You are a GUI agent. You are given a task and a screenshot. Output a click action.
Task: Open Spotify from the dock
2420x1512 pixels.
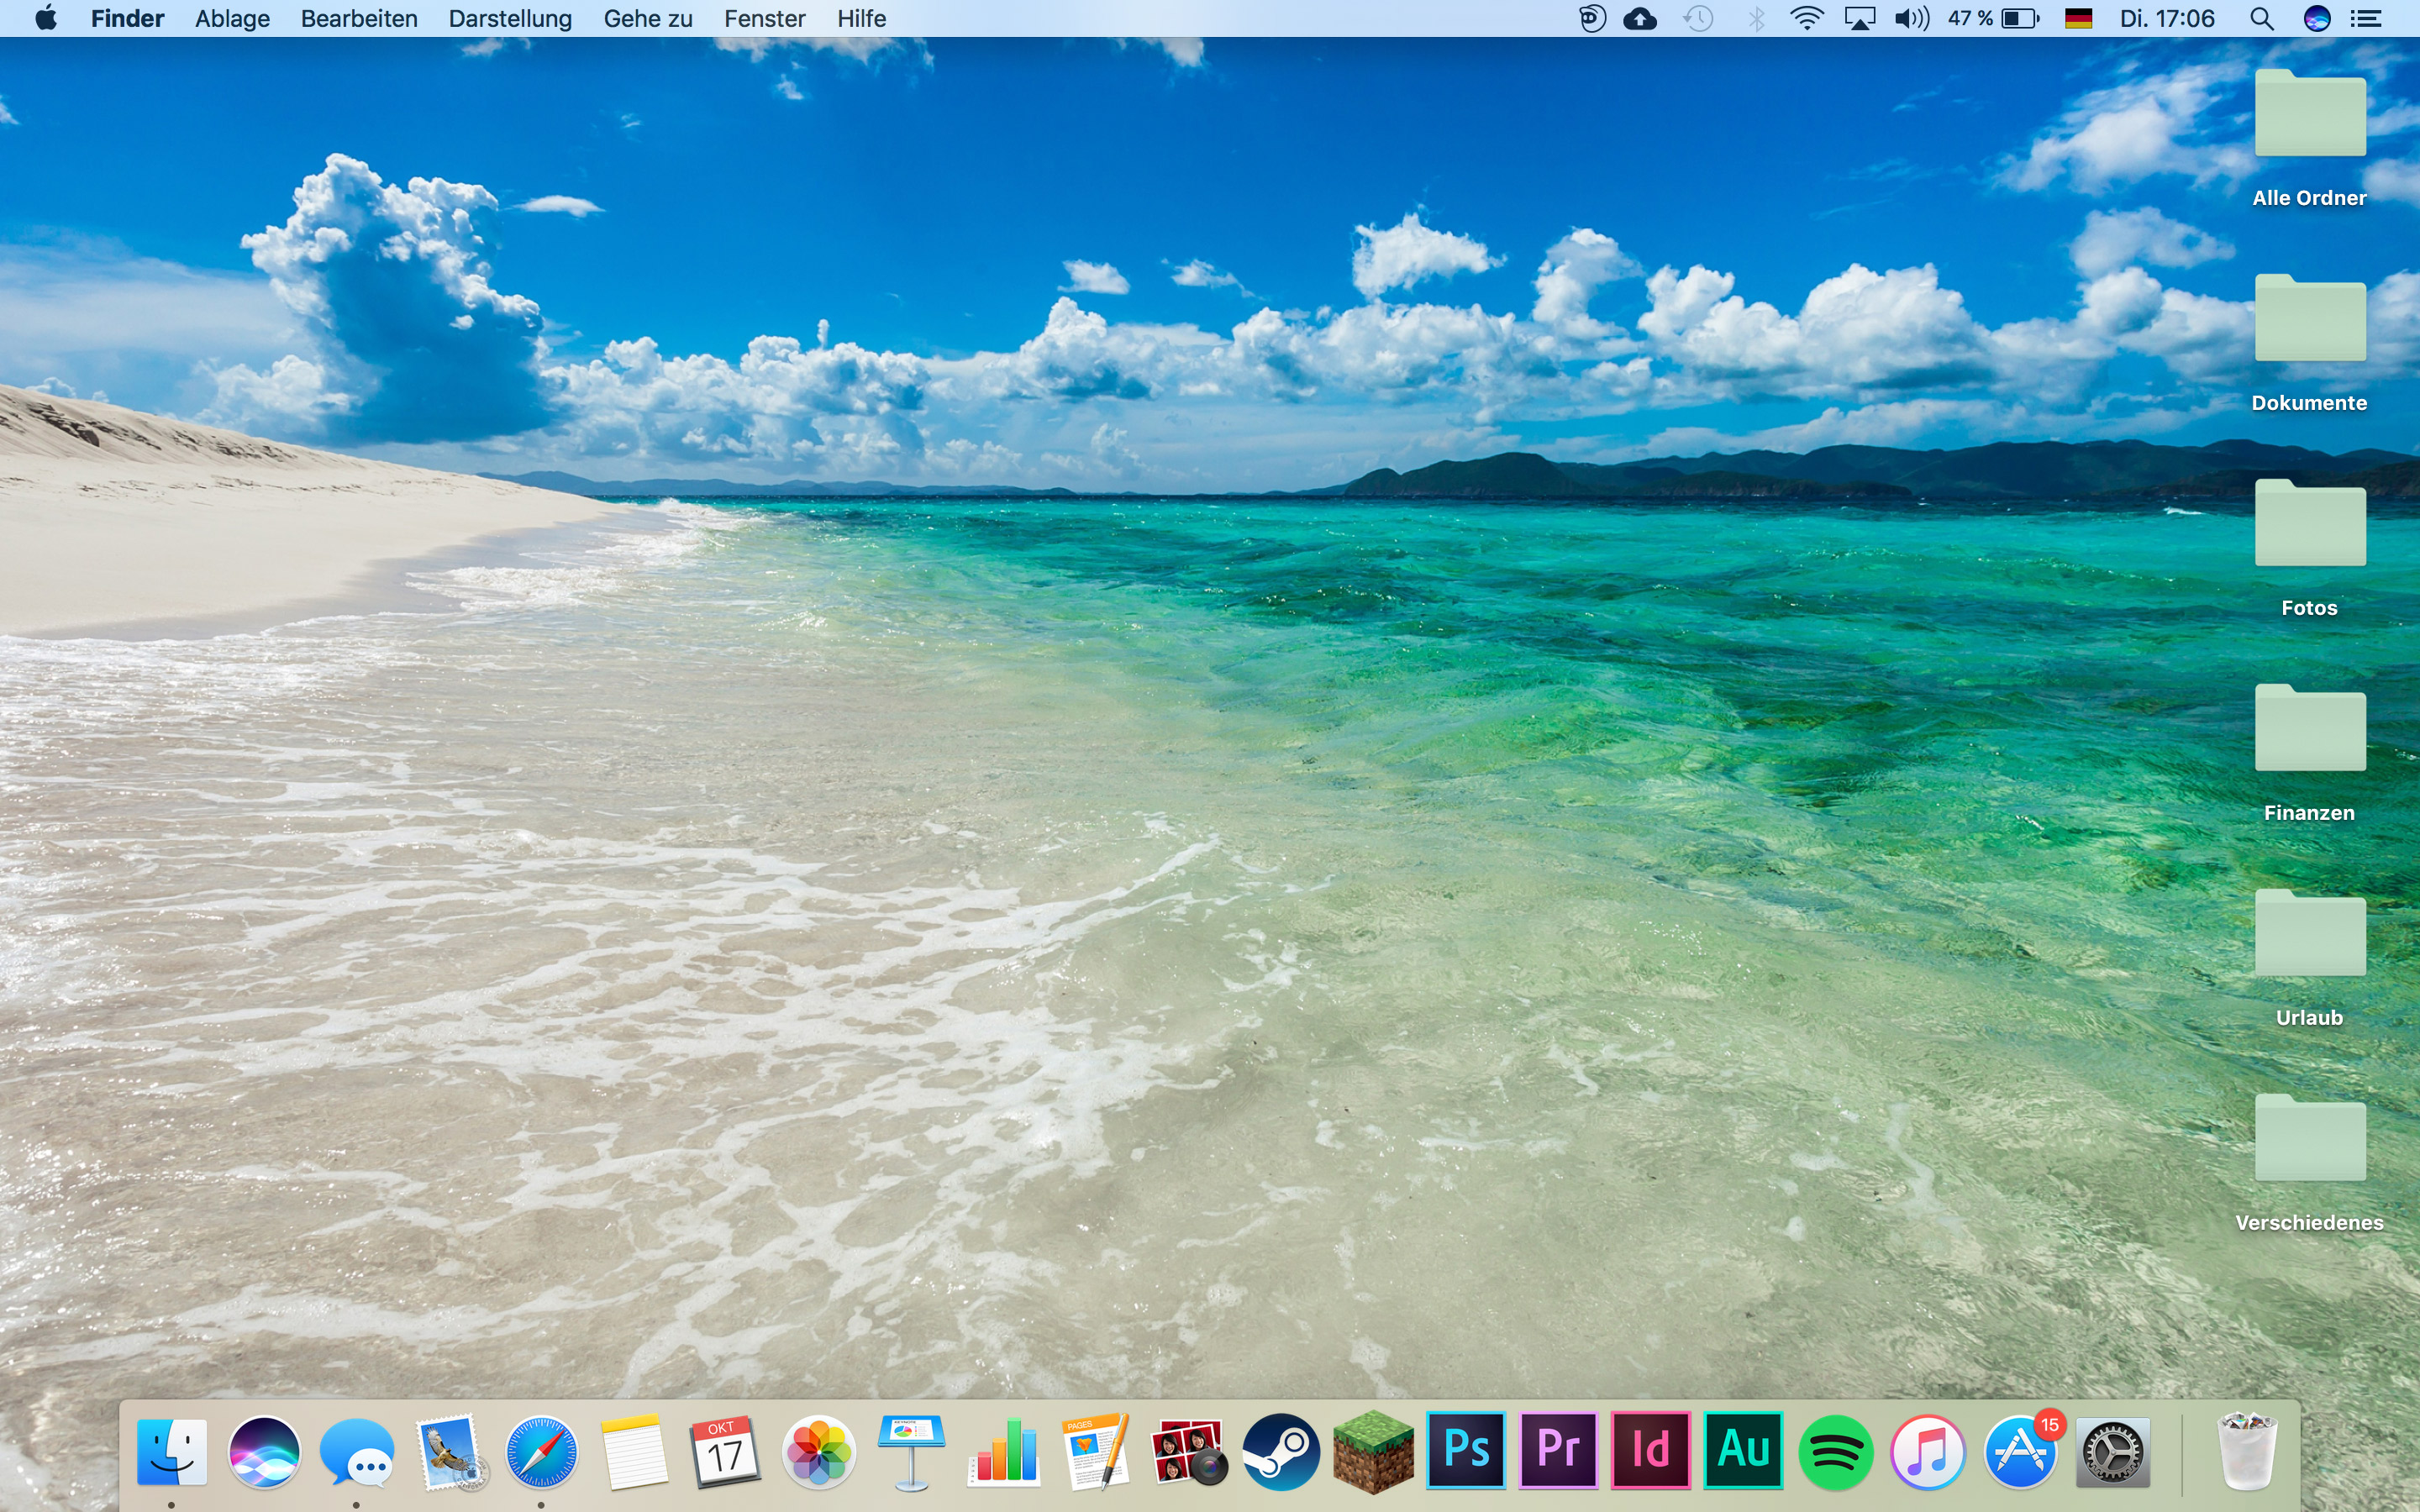(1835, 1452)
